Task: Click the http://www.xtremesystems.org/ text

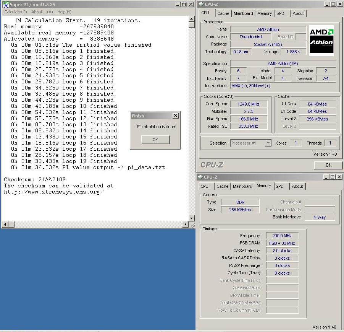Action: (54, 192)
